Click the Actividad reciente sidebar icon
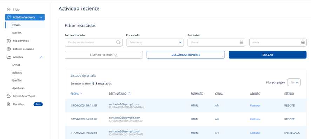The image size is (311, 139). [x=8, y=18]
